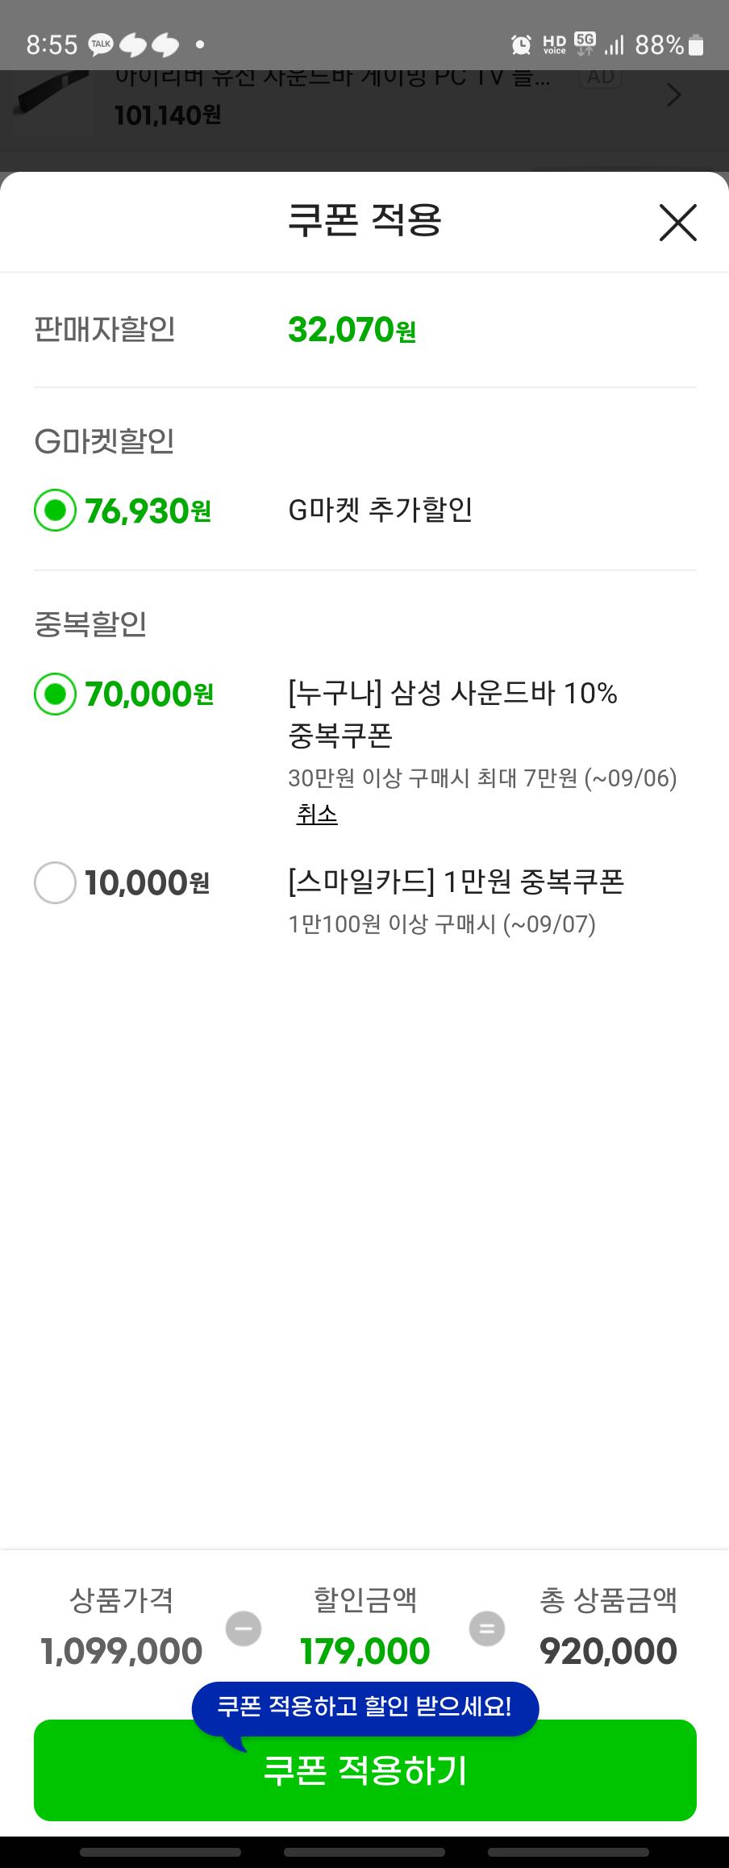The width and height of the screenshot is (729, 1868).
Task: Select the 76,930원 G마켓 추가할인 radio
Action: pyautogui.click(x=55, y=511)
